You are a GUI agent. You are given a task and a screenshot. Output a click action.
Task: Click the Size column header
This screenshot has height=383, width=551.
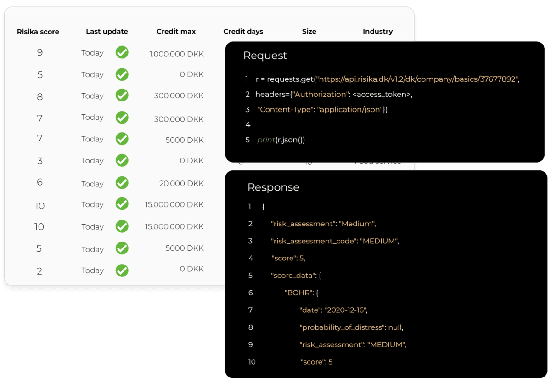(309, 32)
